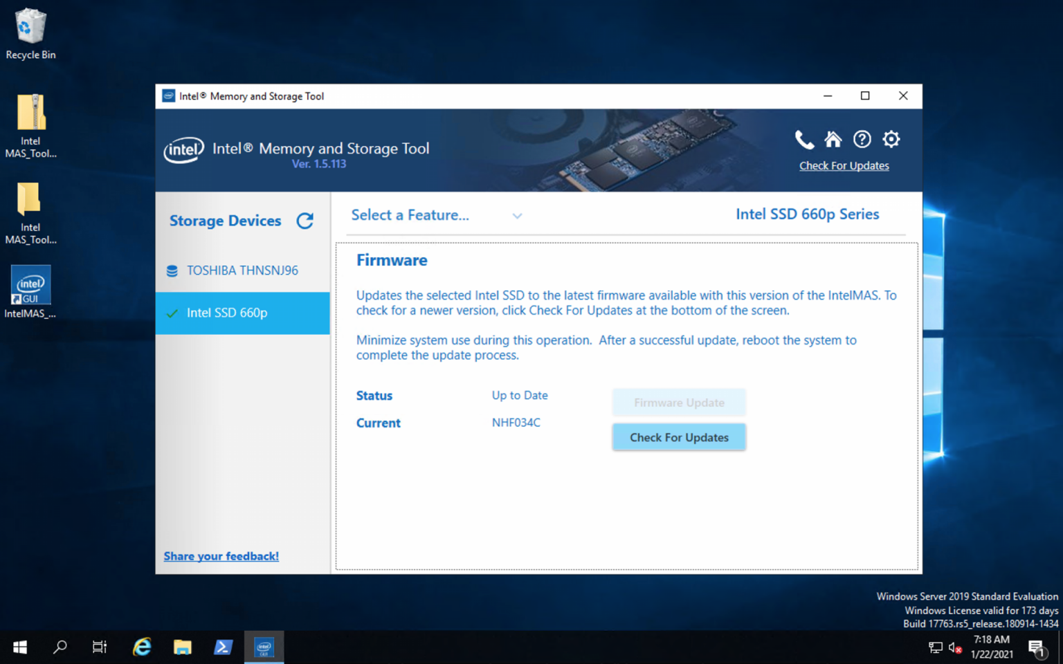The width and height of the screenshot is (1063, 664).
Task: Select Intel SSD 660p device
Action: click(243, 313)
